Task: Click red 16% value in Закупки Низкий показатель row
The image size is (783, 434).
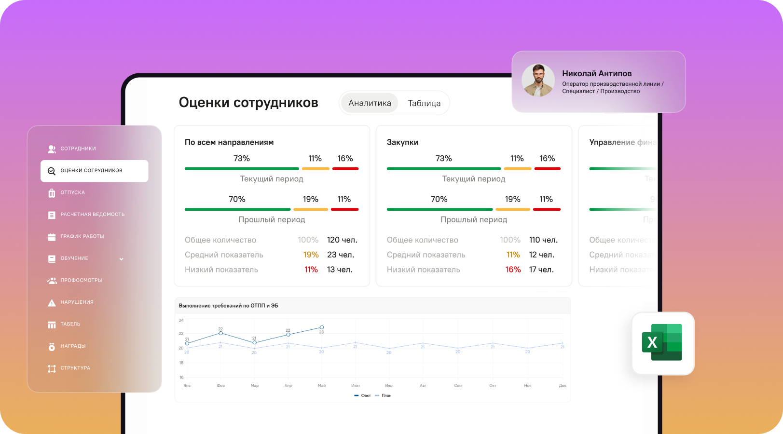Action: click(513, 270)
